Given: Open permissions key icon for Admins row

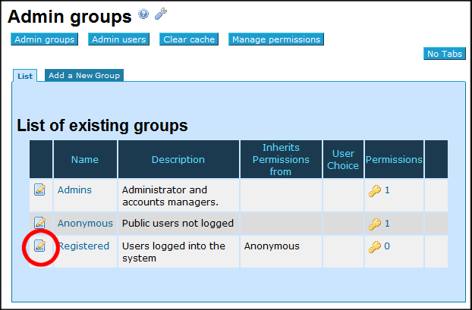Looking at the screenshot, I should click(374, 191).
